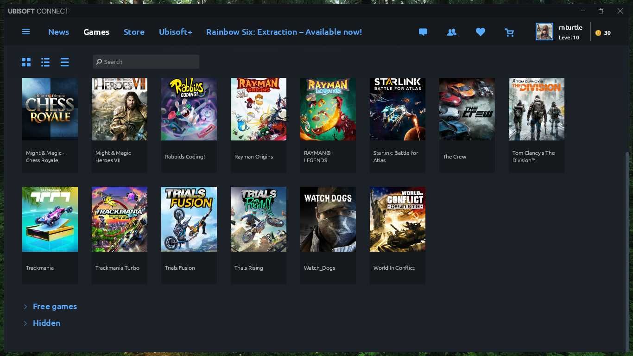Viewport: 633px width, 356px height.
Task: Click the 'Trackmania Turbo' title text
Action: click(x=117, y=268)
